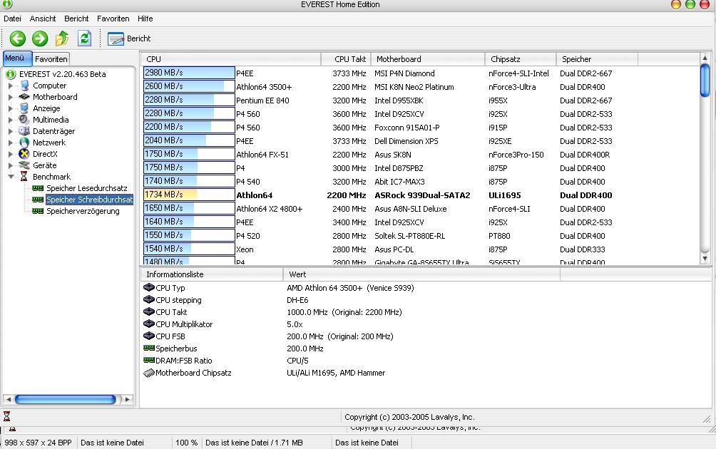Select the Xeon benchmark row

pyautogui.click(x=420, y=249)
